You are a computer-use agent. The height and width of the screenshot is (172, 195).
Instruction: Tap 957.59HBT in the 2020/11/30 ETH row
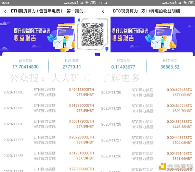pyautogui.click(x=85, y=95)
